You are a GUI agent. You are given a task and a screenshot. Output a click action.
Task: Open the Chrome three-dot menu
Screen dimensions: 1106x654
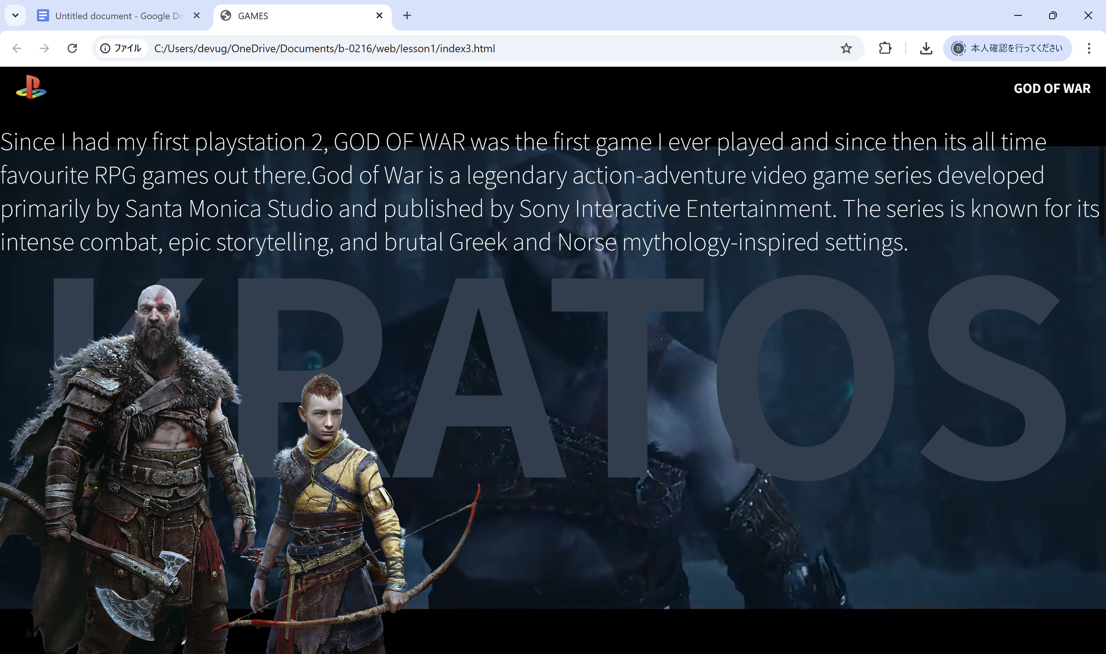(1089, 48)
